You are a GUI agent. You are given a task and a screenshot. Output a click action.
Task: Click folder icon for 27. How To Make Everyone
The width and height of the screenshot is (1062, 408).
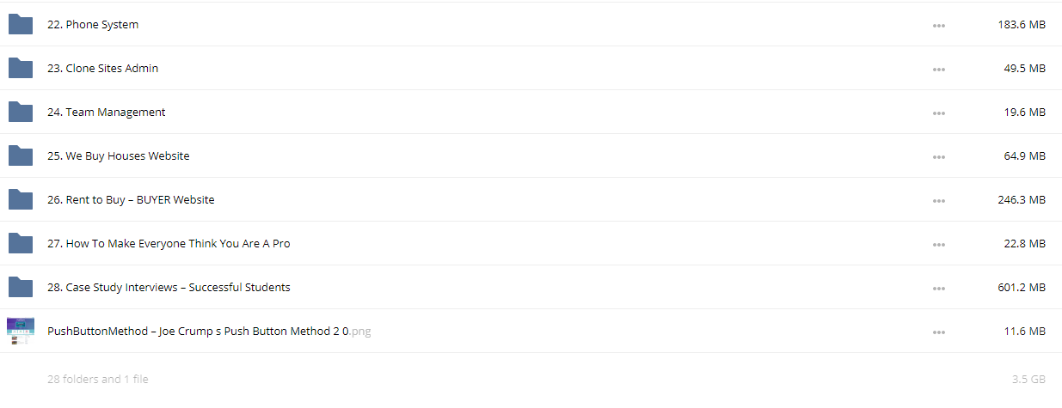click(21, 243)
